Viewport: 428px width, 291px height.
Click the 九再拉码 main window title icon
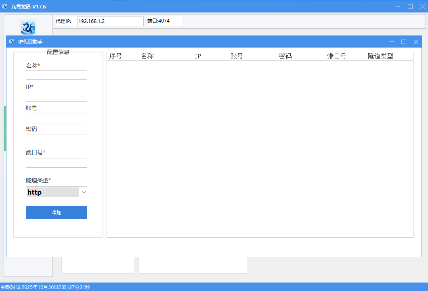point(5,6)
